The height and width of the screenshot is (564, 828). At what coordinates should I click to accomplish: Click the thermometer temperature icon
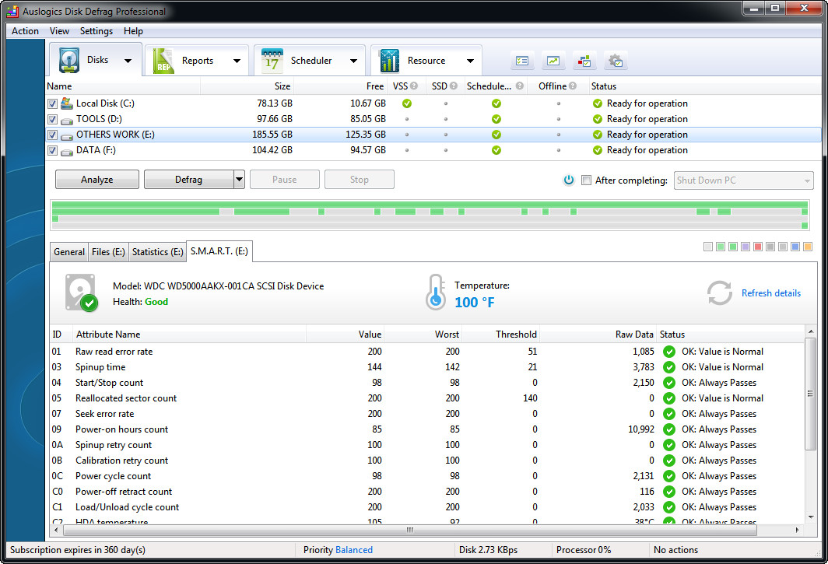click(x=436, y=292)
